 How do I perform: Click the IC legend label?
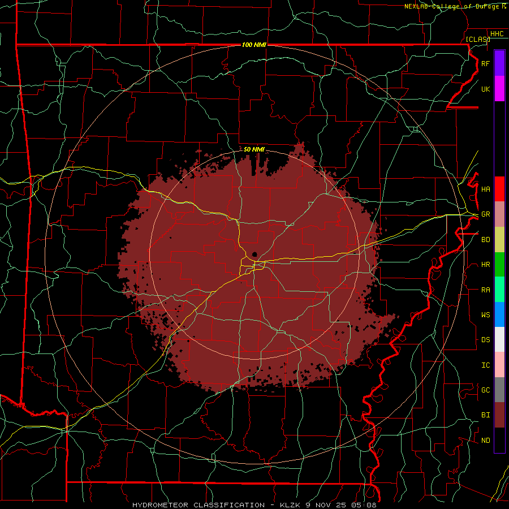pyautogui.click(x=486, y=365)
